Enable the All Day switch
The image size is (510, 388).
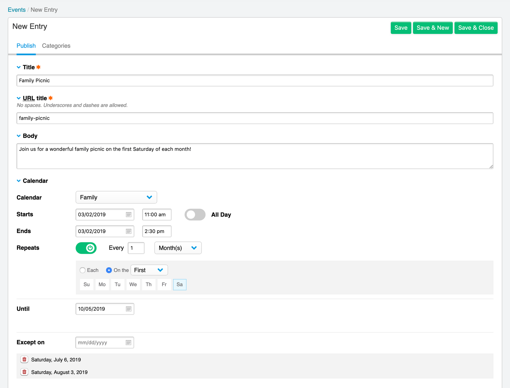coord(195,214)
